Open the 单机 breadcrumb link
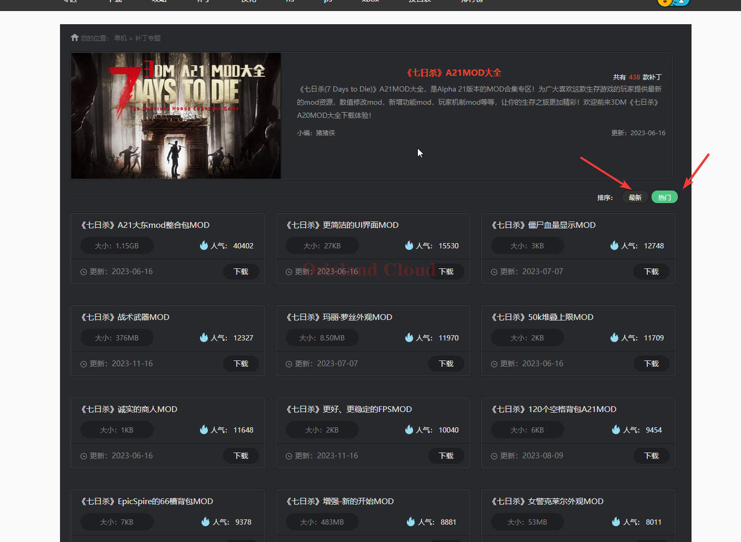Screen dimensions: 741x542 121,38
